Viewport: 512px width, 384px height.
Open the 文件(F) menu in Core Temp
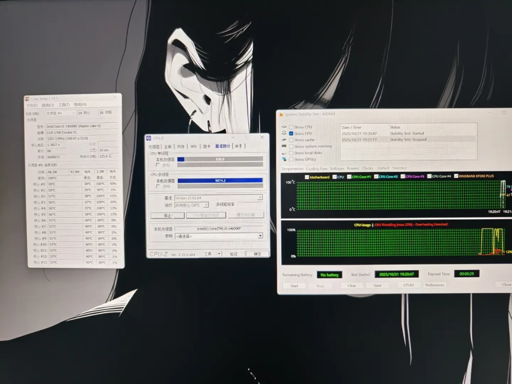32,105
